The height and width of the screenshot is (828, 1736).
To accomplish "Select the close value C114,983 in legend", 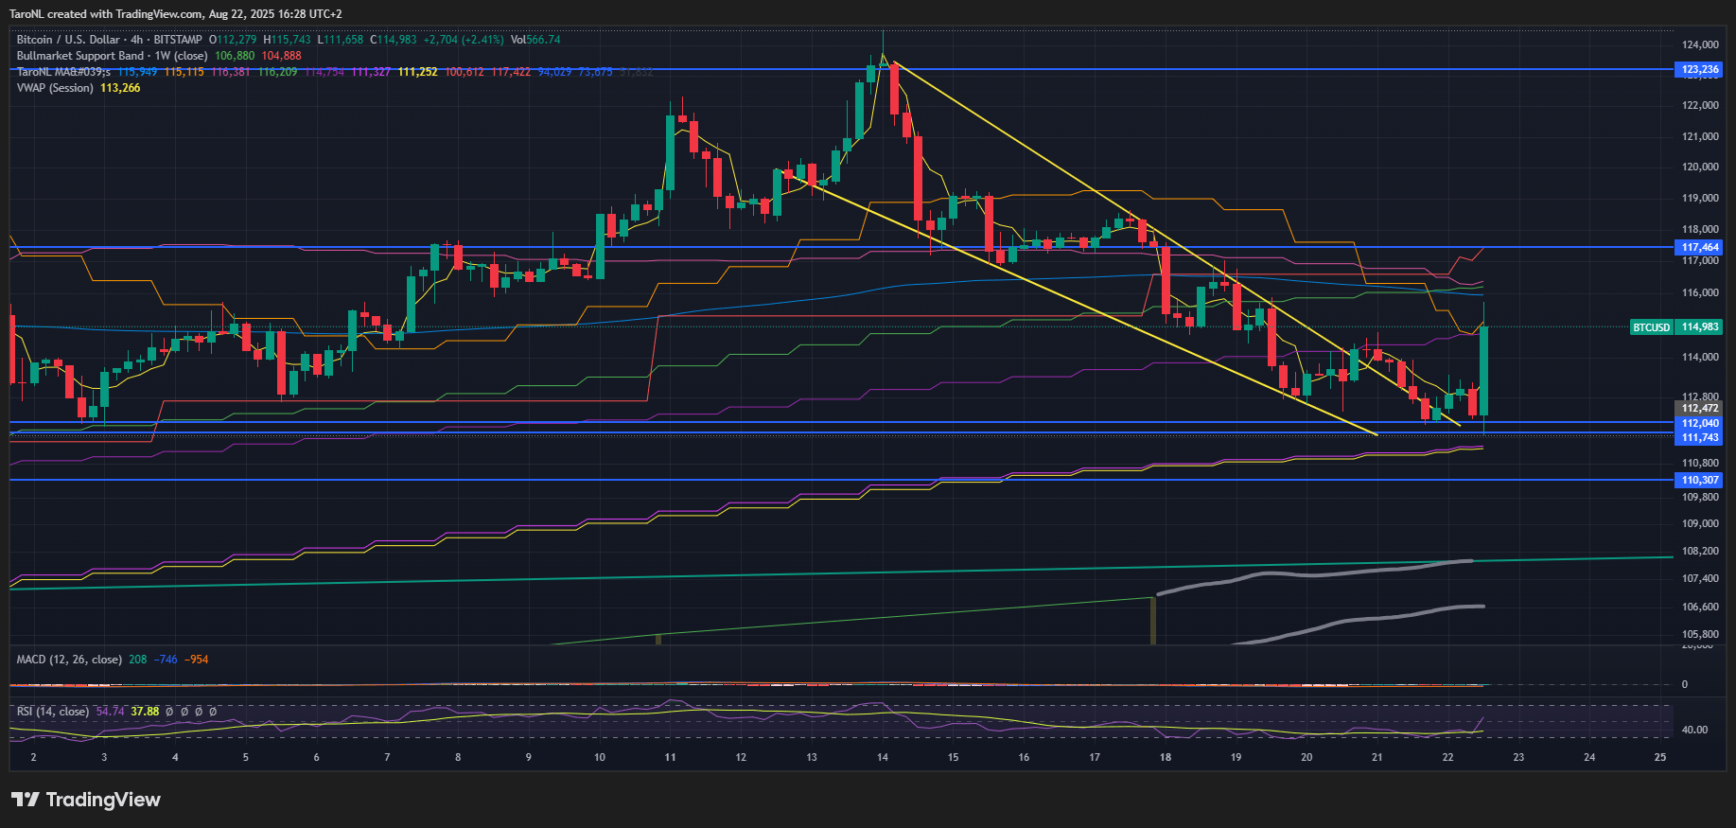I will pos(394,40).
